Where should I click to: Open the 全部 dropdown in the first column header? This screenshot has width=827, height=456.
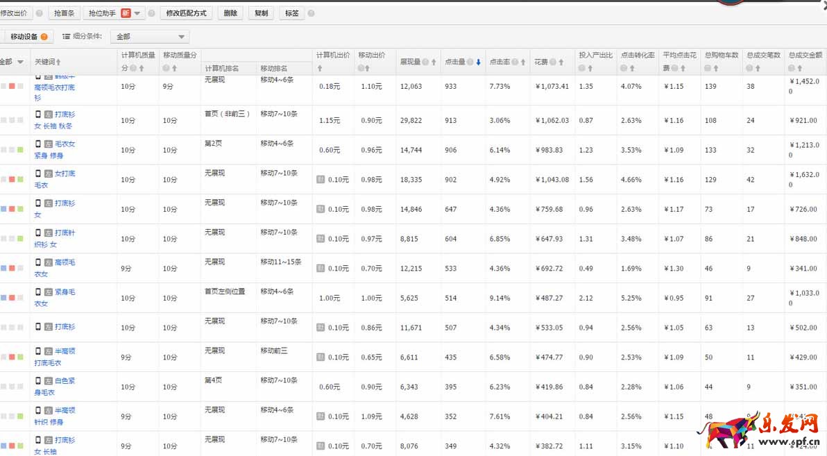pos(12,61)
